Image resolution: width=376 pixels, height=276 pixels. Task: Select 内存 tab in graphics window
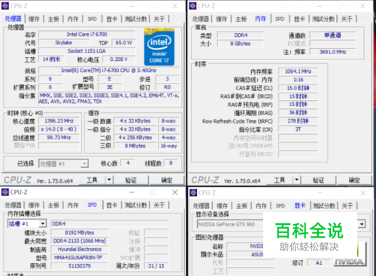[261, 206]
